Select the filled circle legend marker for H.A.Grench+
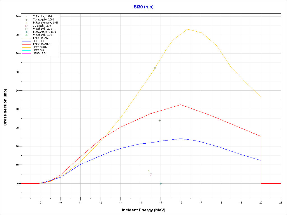This screenshot has width=287, height=215. [x=26, y=32]
